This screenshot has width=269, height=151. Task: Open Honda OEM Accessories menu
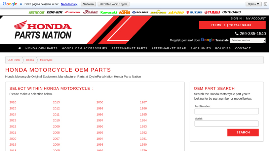(x=84, y=48)
